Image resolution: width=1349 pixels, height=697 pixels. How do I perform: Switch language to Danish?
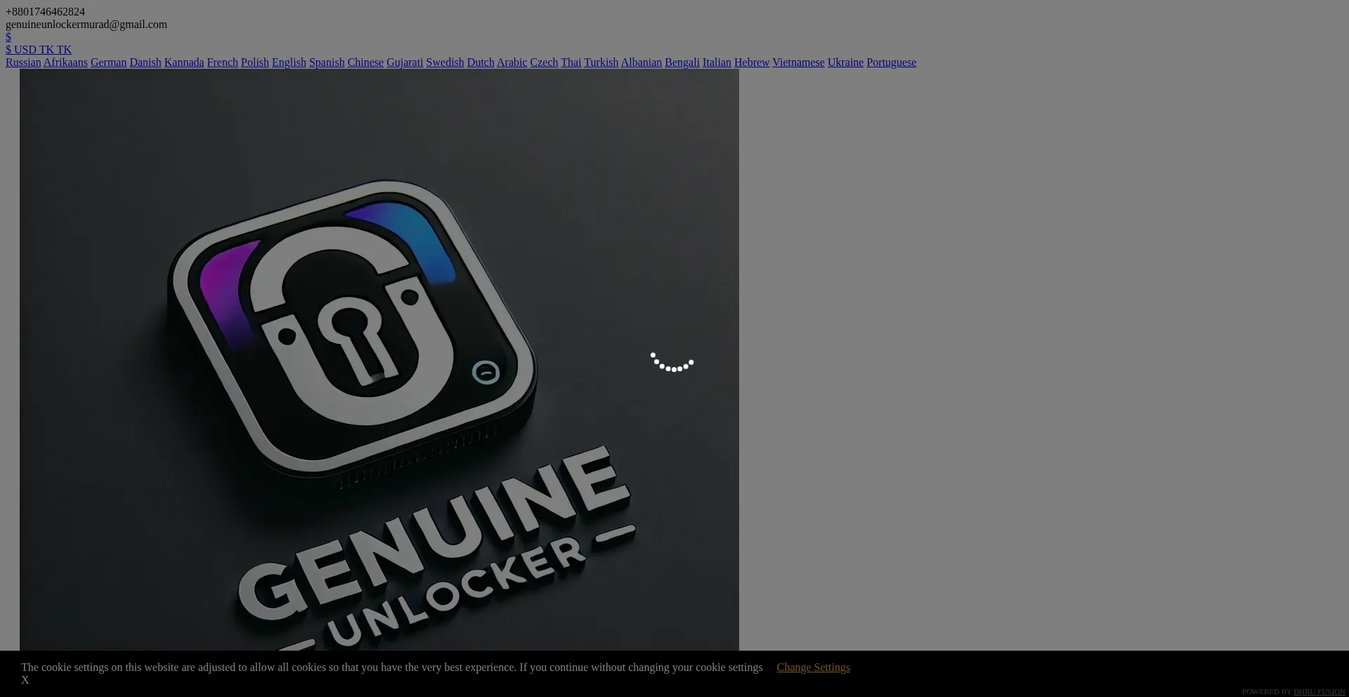pyautogui.click(x=145, y=62)
